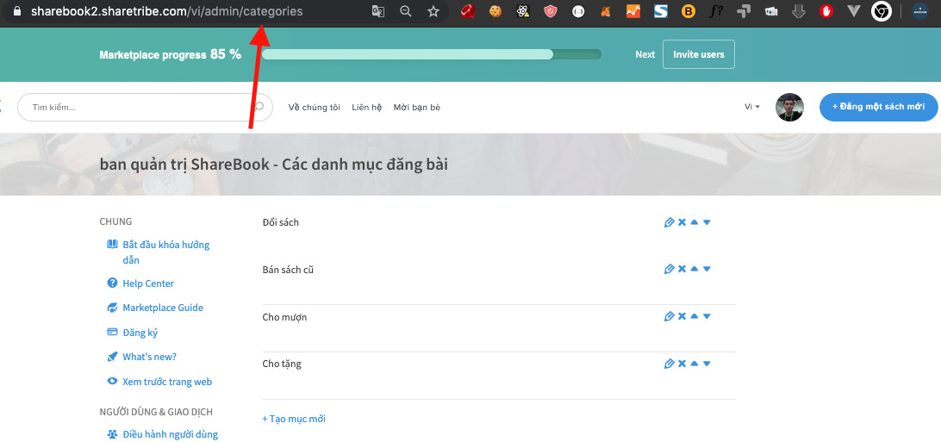941x442 pixels.
Task: Open the red stop-hand AdBlock extension
Action: (826, 11)
